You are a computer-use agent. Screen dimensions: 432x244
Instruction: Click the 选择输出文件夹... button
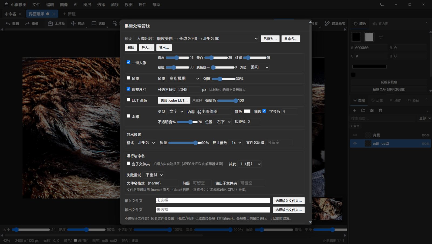pyautogui.click(x=289, y=210)
